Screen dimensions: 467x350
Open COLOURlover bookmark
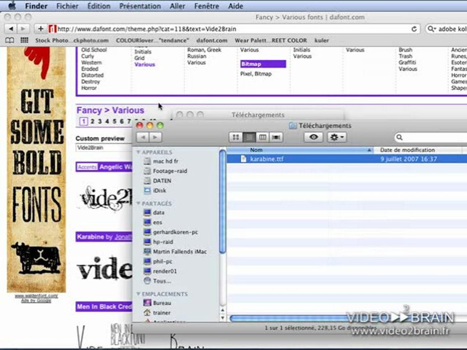pos(152,40)
